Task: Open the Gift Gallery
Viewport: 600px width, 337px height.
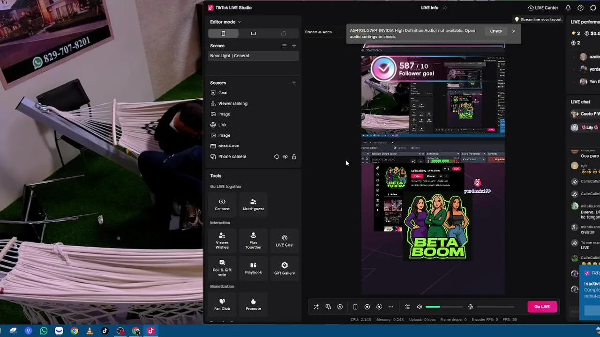Action: (x=285, y=268)
